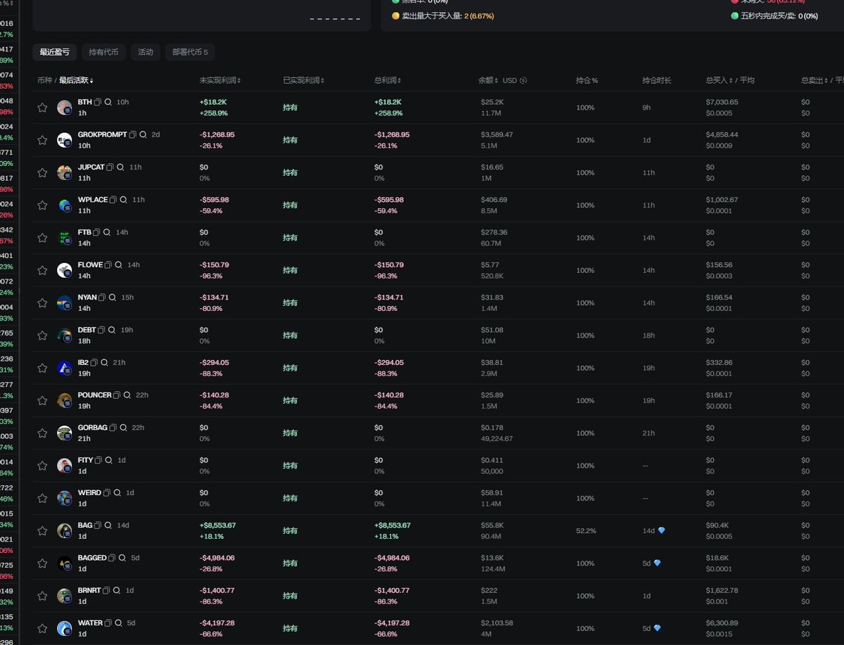Click the 卖出量大于买入量 stat label
Screen dimensions: 844x645
click(x=431, y=15)
